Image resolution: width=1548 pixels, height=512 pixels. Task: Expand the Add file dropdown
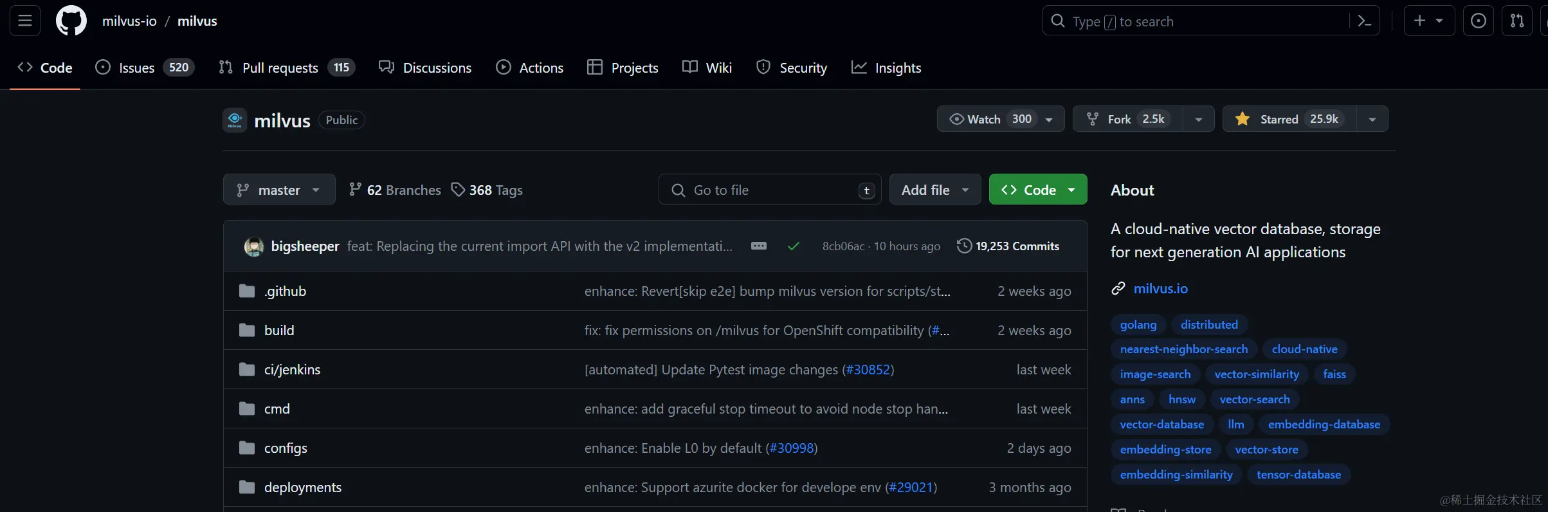pos(935,190)
